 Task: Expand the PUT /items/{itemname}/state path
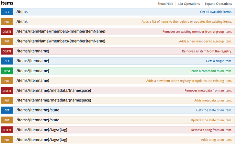38,120
